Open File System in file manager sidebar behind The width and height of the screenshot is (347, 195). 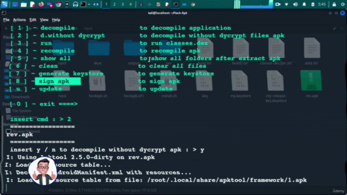(18, 110)
